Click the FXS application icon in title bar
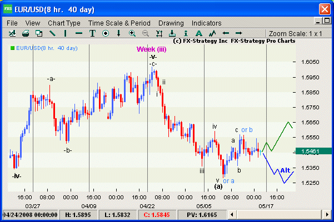The width and height of the screenshot is (334, 222). pyautogui.click(x=8, y=9)
